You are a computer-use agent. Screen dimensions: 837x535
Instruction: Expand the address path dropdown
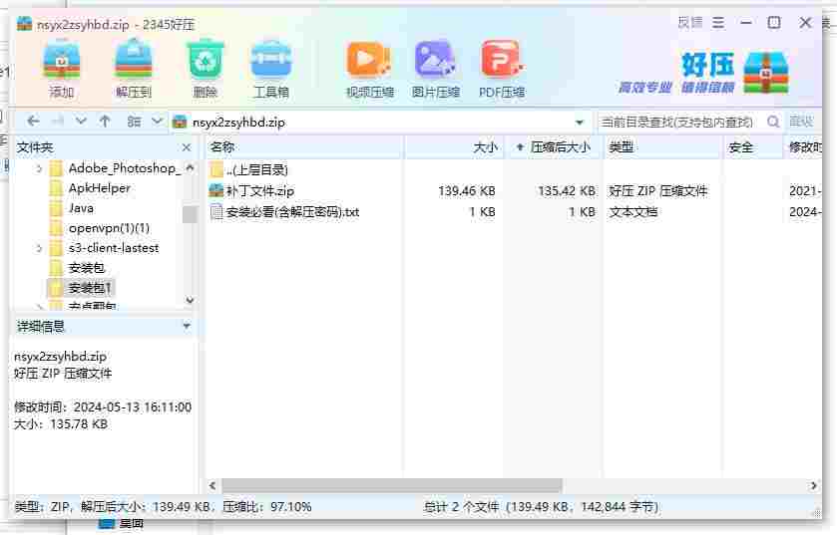coord(580,123)
